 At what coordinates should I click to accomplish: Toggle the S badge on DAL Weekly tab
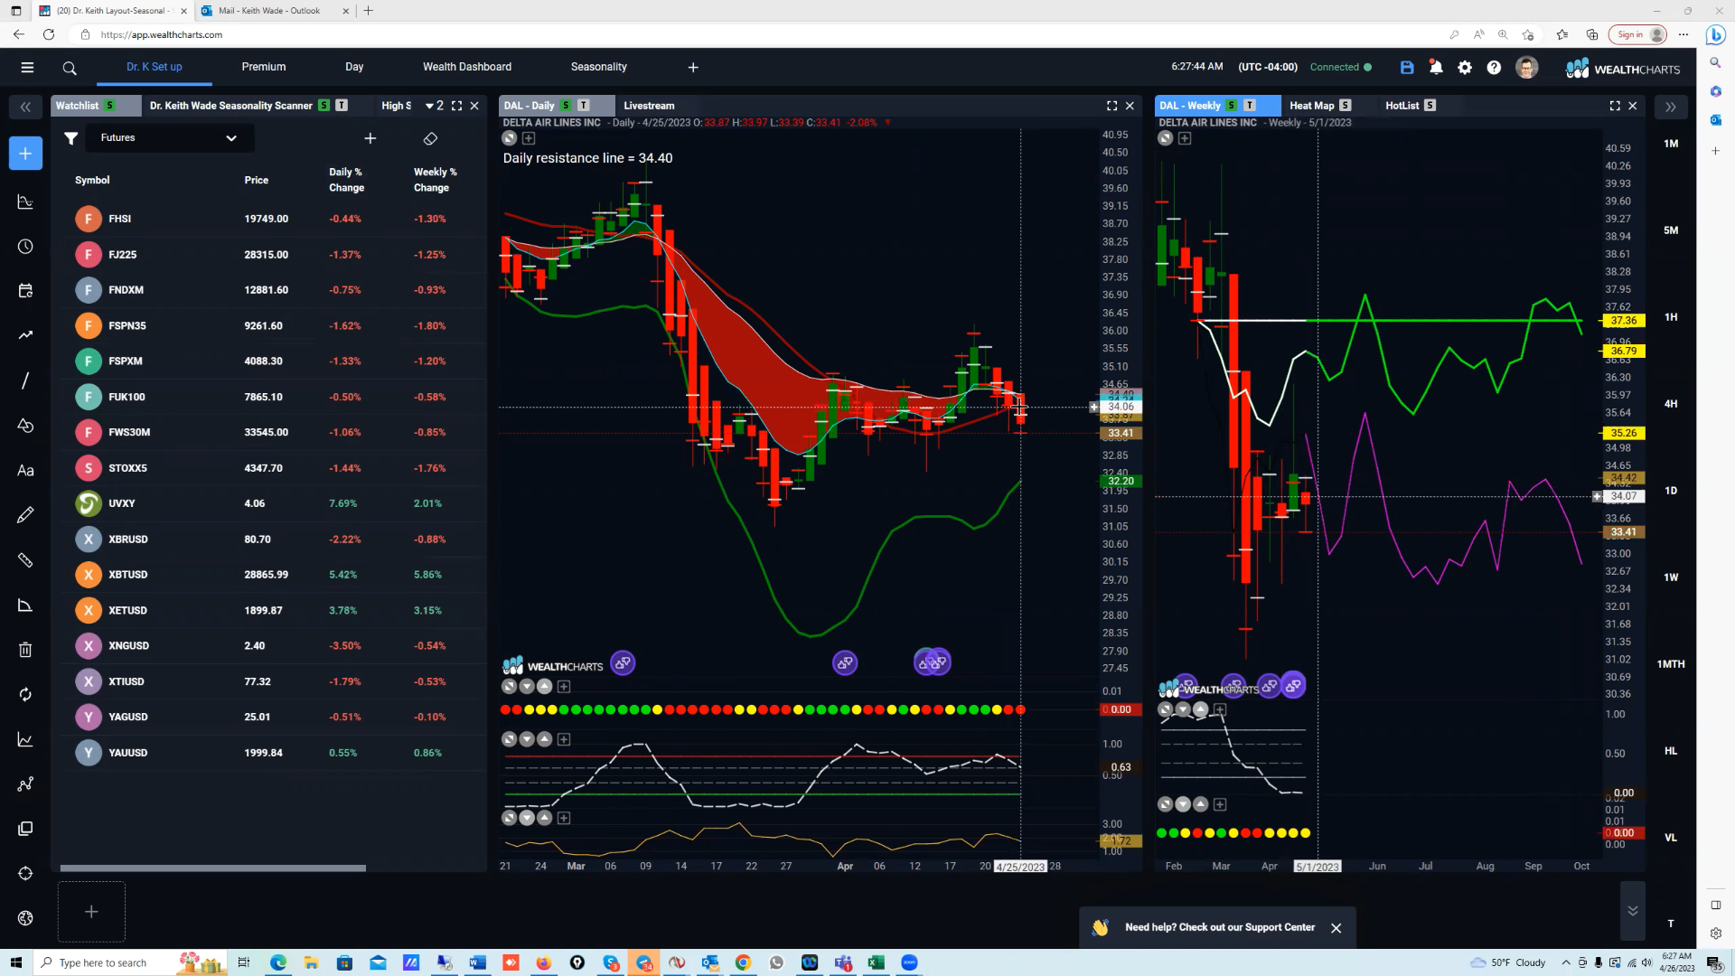pyautogui.click(x=1232, y=106)
